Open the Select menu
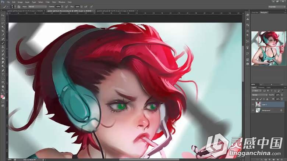The width and height of the screenshot is (287, 161). tap(40, 2)
